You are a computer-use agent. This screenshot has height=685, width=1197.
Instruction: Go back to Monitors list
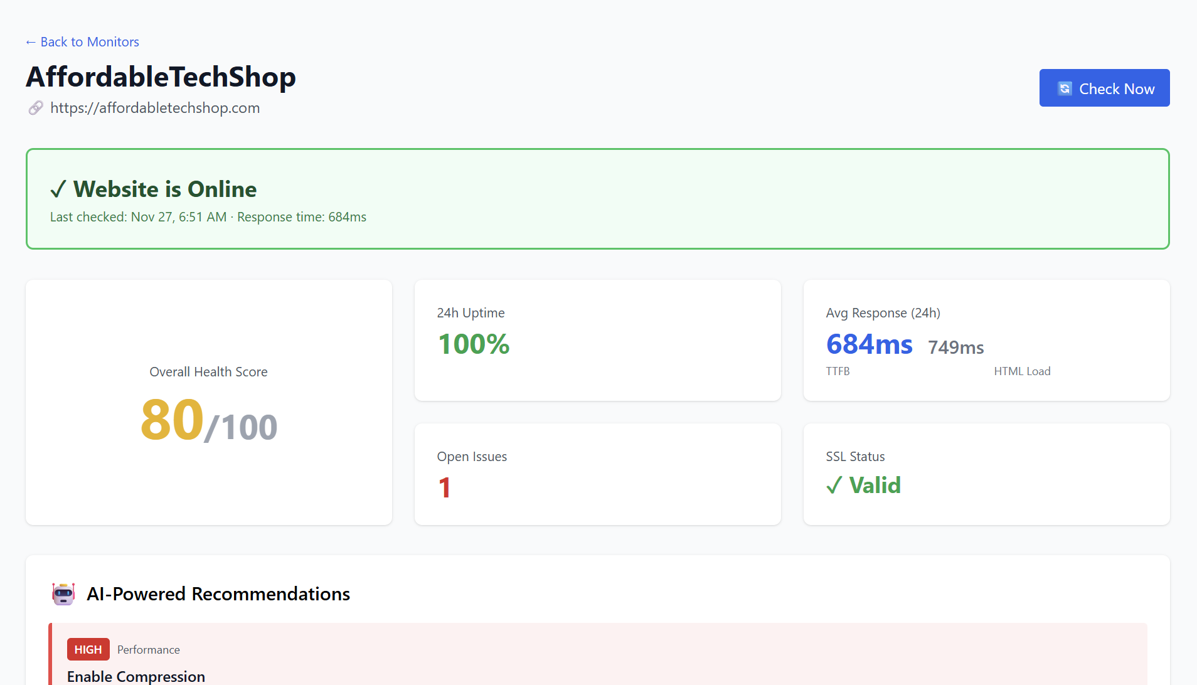click(82, 42)
